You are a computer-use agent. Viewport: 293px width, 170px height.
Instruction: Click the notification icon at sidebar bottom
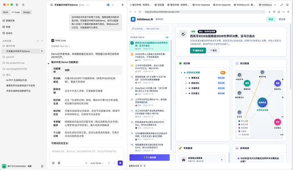pos(42,166)
